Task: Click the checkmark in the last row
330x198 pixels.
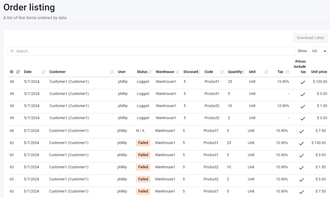Action: 301,192
